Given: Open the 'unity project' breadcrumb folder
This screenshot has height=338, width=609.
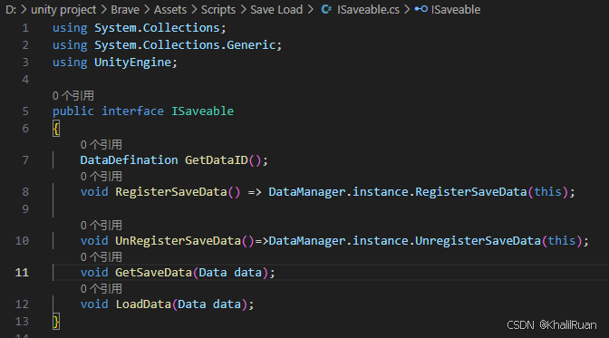Looking at the screenshot, I should tap(63, 9).
